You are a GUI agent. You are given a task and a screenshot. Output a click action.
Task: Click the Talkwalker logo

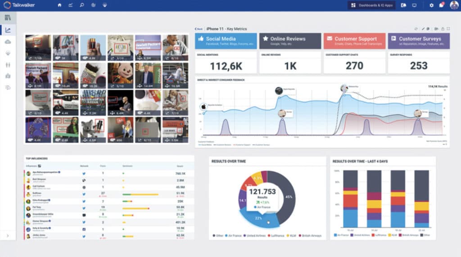(x=19, y=5)
